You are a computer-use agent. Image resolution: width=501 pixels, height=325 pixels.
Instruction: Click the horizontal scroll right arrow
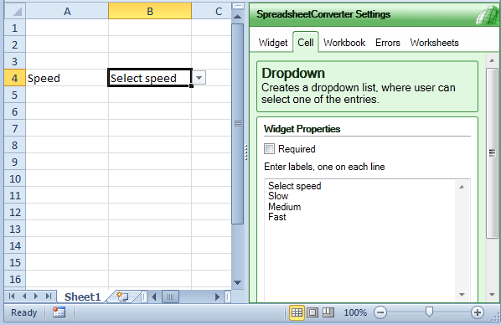[x=217, y=297]
